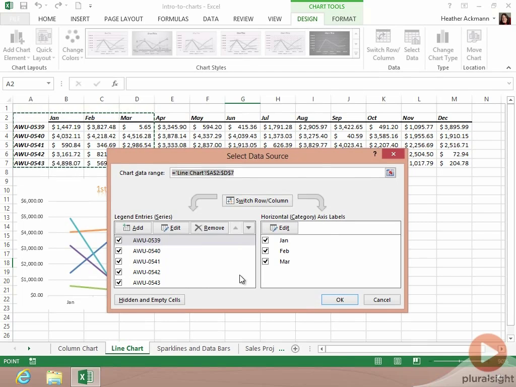Open Change Colors palette

73,45
